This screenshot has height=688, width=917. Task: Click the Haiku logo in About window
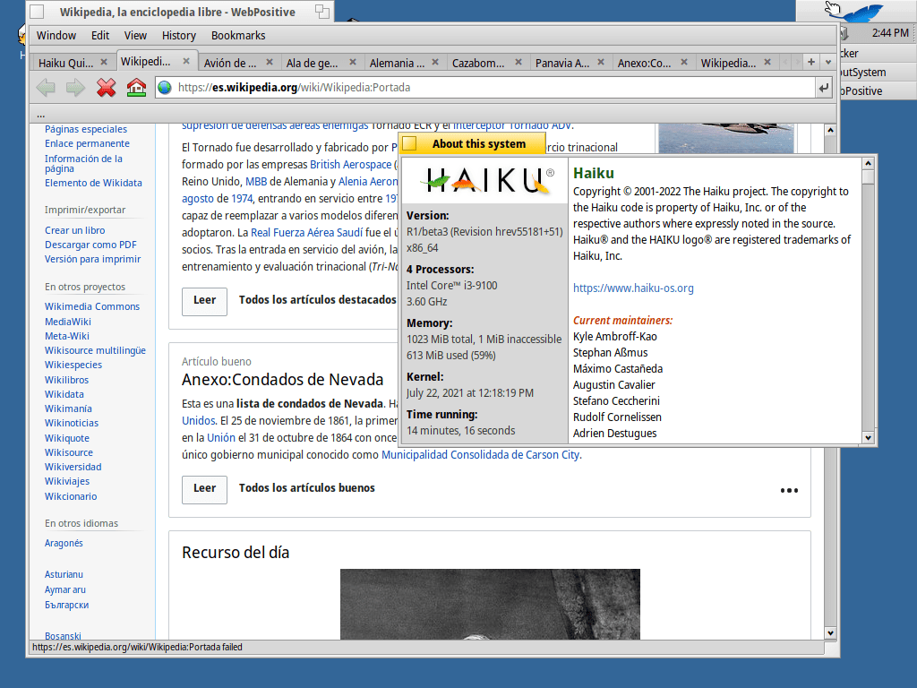[x=486, y=180]
